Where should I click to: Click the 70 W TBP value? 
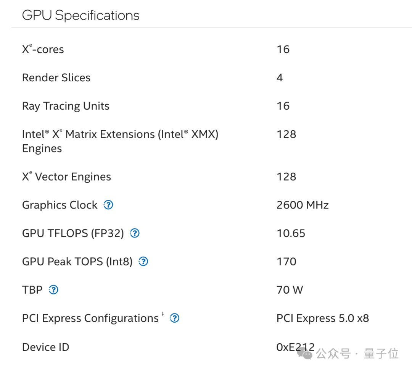[290, 290]
